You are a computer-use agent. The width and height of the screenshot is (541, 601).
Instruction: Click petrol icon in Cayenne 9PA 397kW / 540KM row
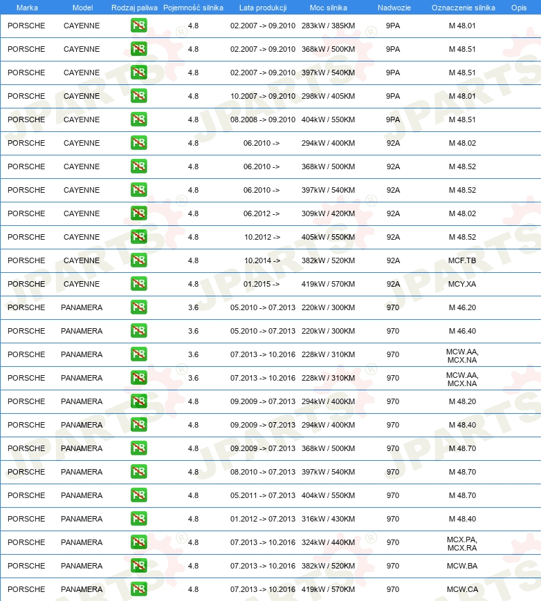pyautogui.click(x=138, y=73)
